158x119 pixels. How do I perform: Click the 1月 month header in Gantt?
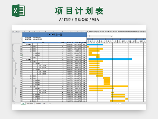tap(92, 39)
